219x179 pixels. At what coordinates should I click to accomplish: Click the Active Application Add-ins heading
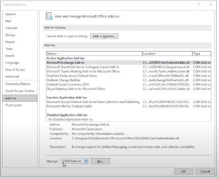click(x=66, y=58)
